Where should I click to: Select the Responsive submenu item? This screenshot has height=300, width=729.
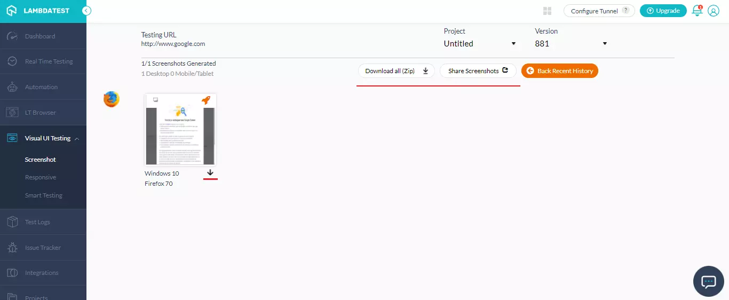tap(41, 177)
